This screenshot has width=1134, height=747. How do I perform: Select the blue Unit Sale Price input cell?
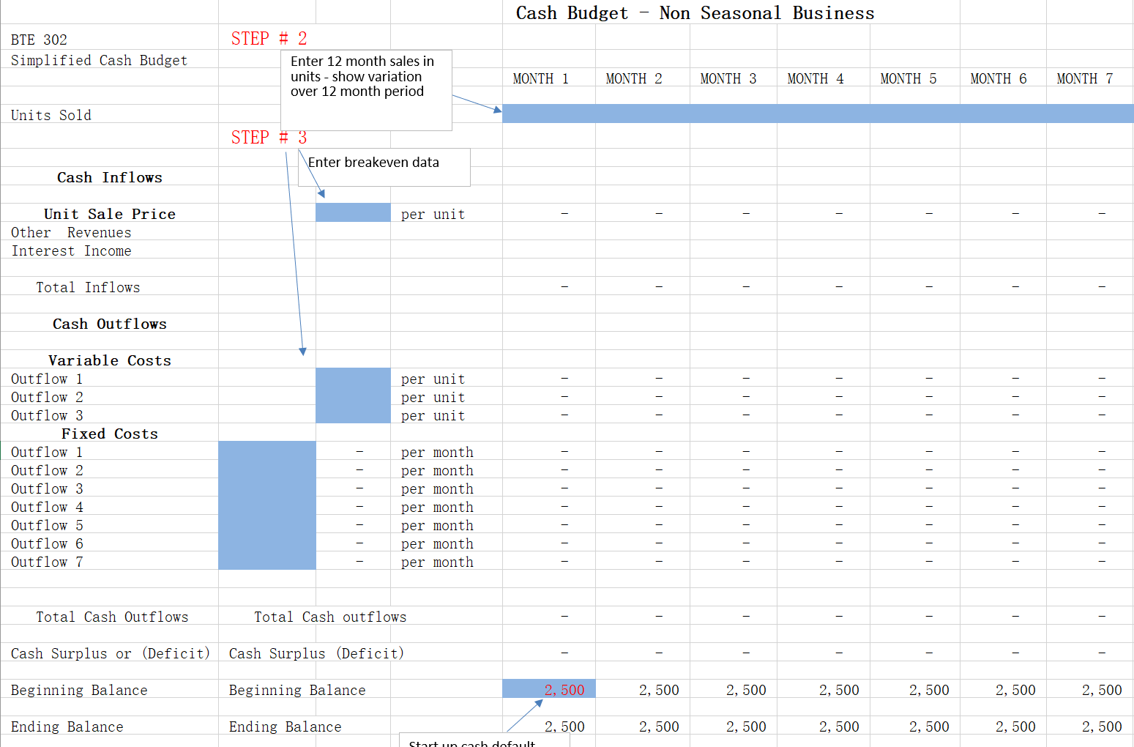[353, 212]
